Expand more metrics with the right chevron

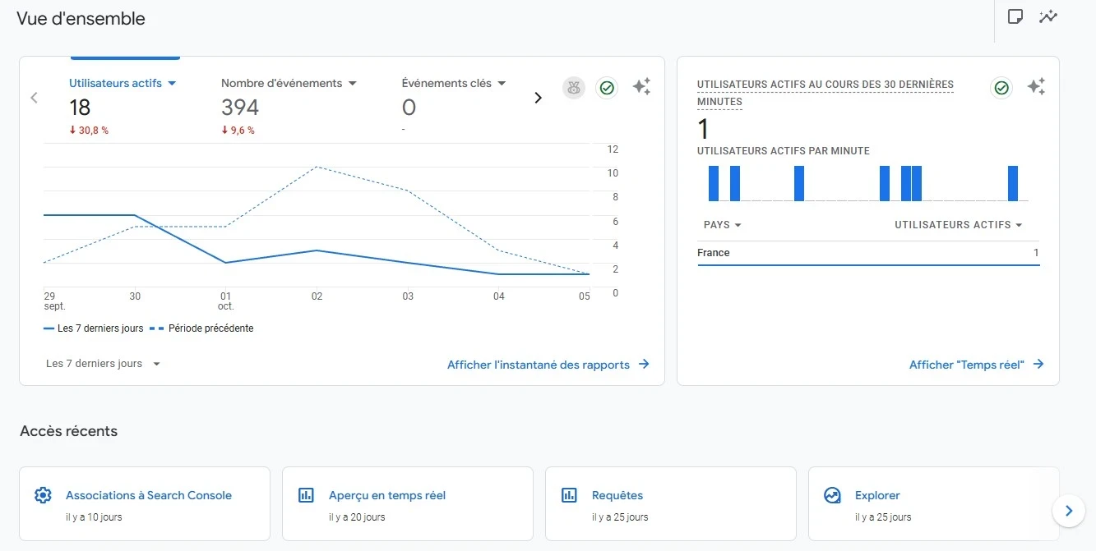tap(539, 97)
